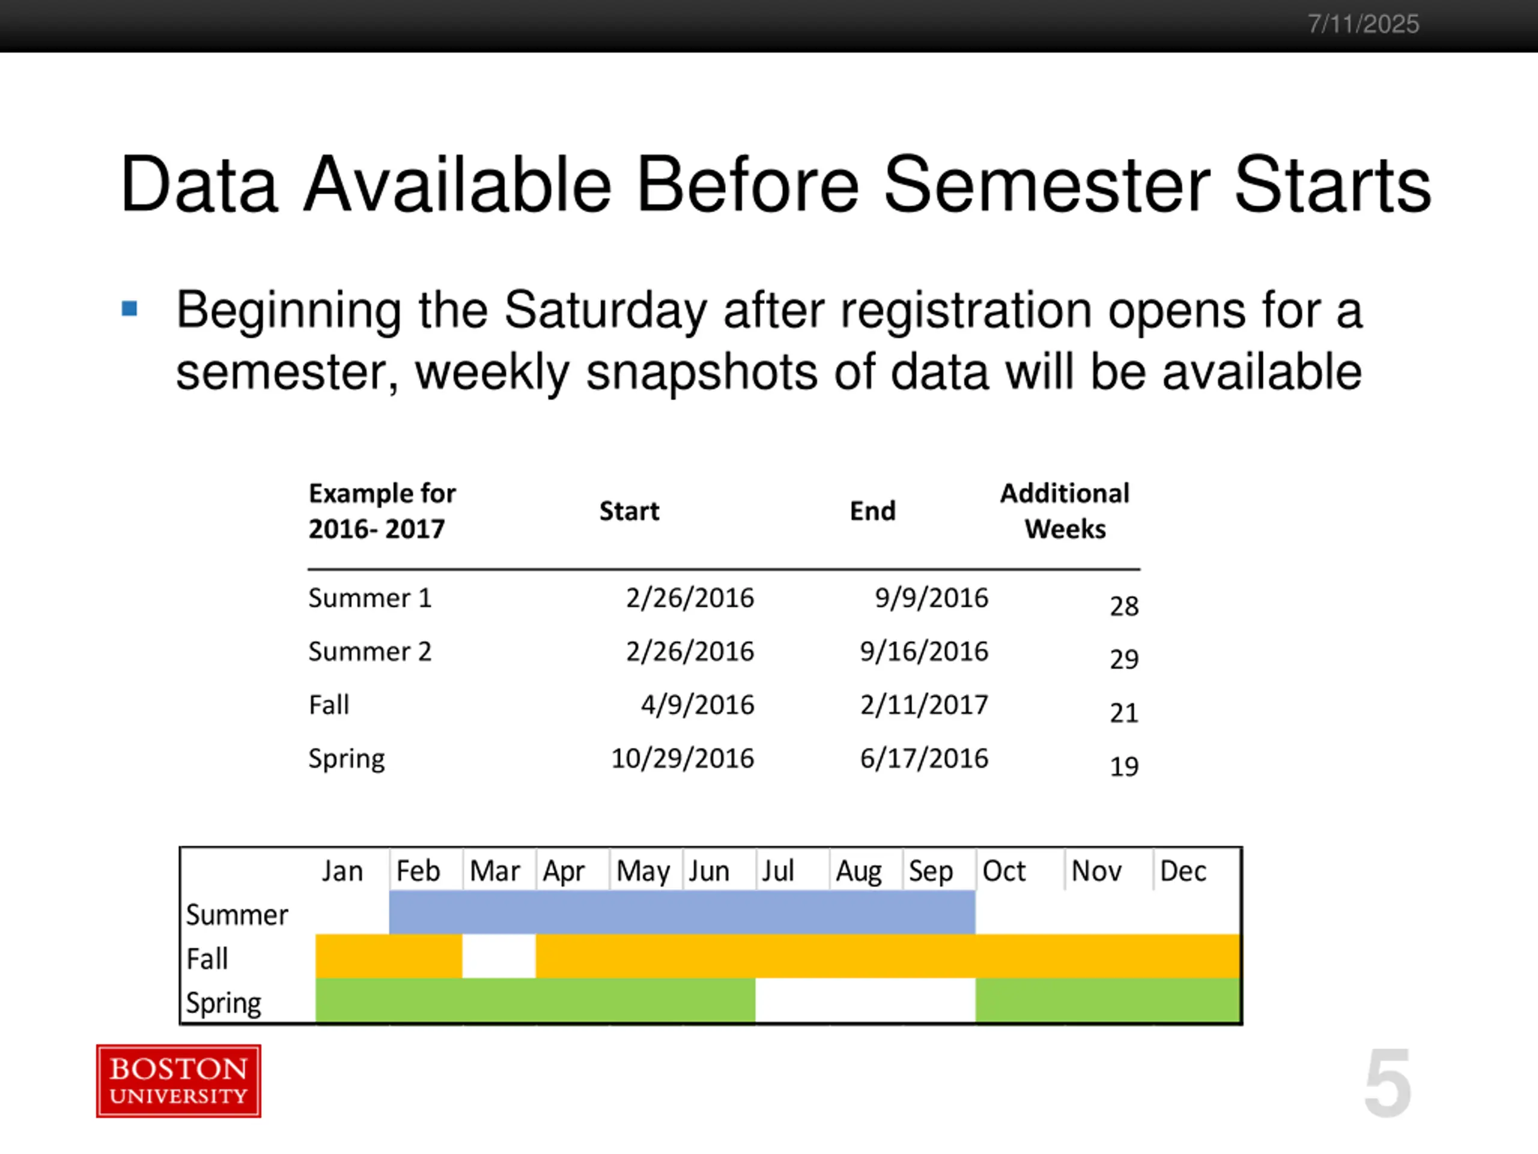Click the 9/16/2016 end date cell
Viewport: 1538px width, 1154px height.
point(923,652)
